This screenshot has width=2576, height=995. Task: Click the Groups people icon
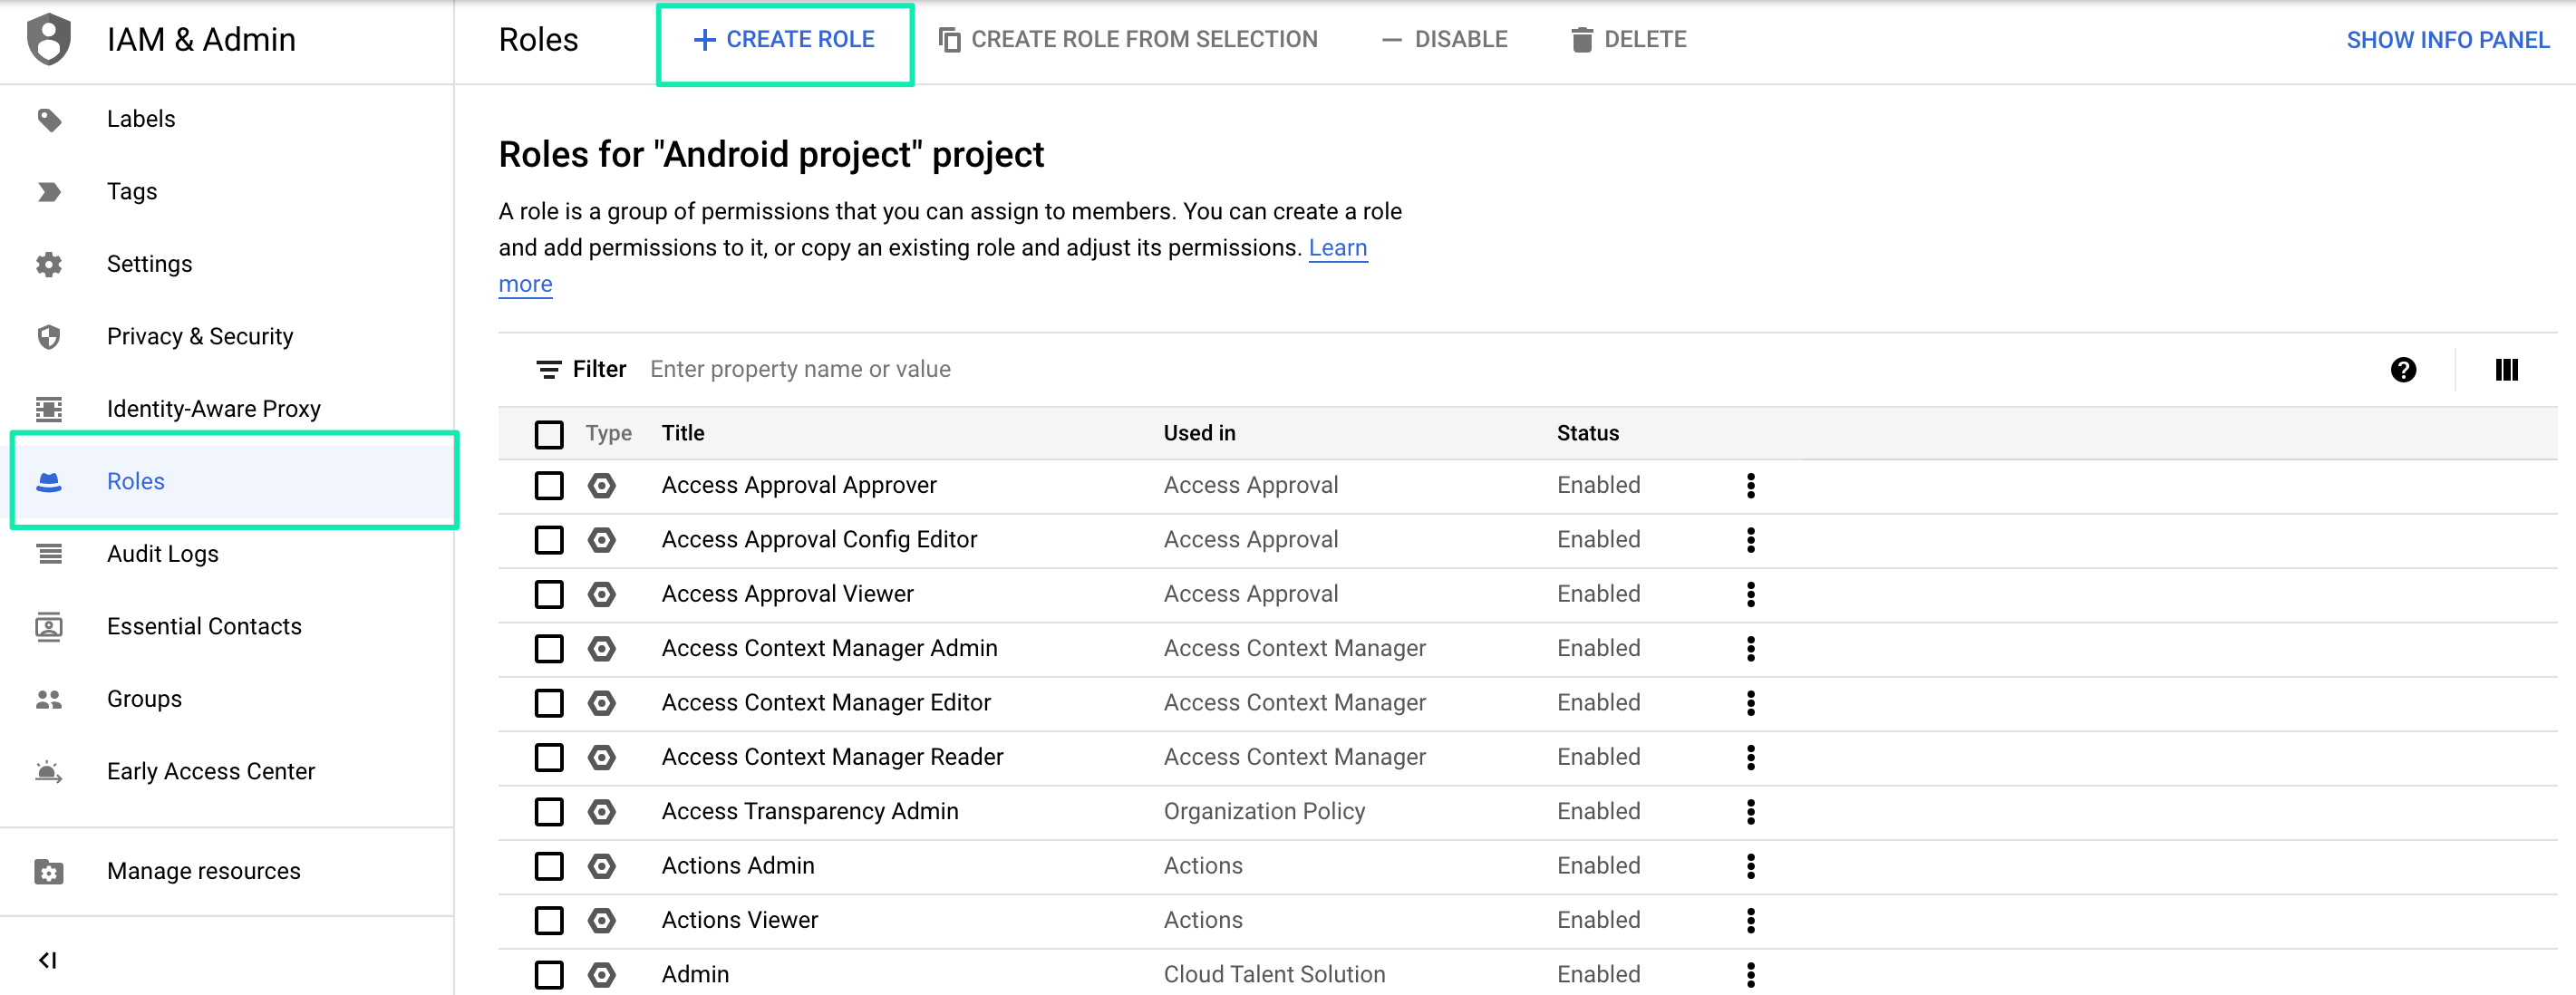coord(49,699)
